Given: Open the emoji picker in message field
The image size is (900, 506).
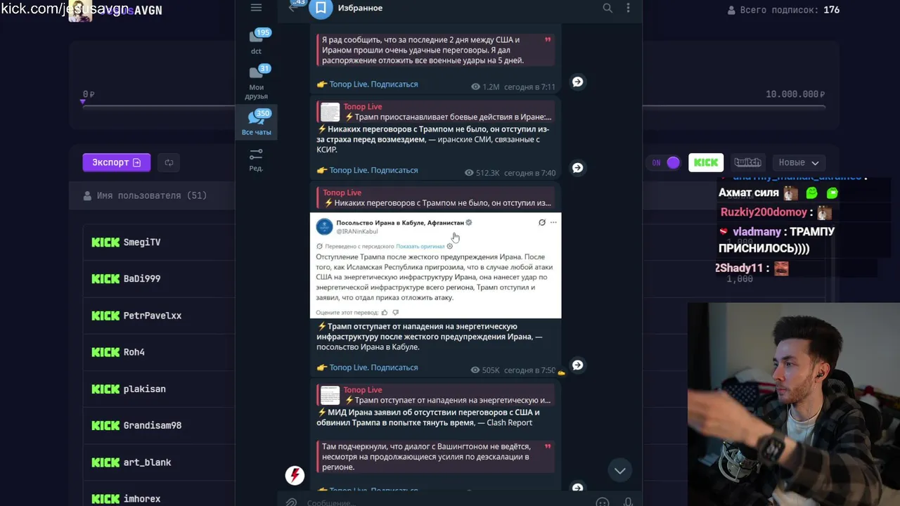Looking at the screenshot, I should (x=602, y=502).
